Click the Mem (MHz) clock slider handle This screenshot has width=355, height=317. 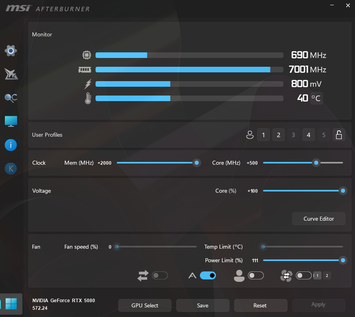tap(197, 163)
